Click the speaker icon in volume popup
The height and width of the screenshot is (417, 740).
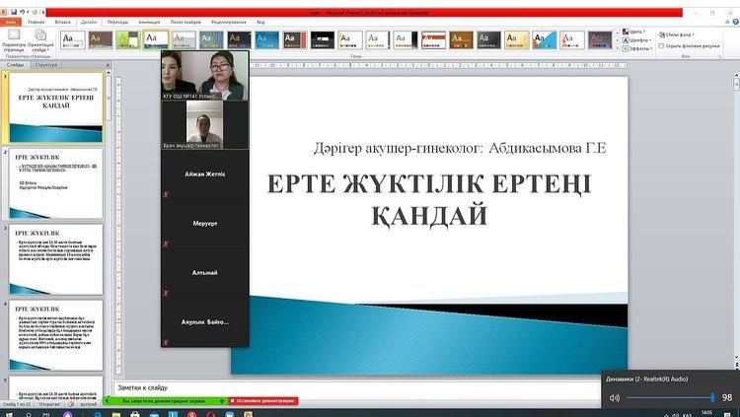(x=615, y=397)
